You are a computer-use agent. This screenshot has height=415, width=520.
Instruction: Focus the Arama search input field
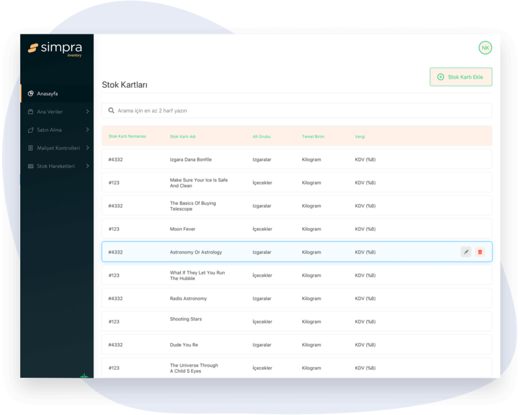pyautogui.click(x=297, y=110)
